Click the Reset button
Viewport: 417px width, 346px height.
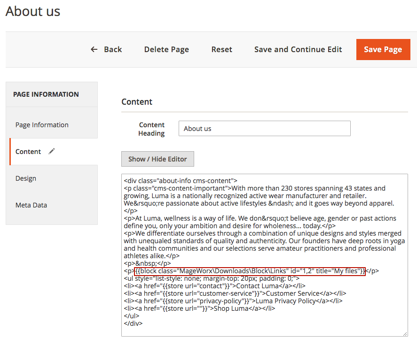click(221, 49)
